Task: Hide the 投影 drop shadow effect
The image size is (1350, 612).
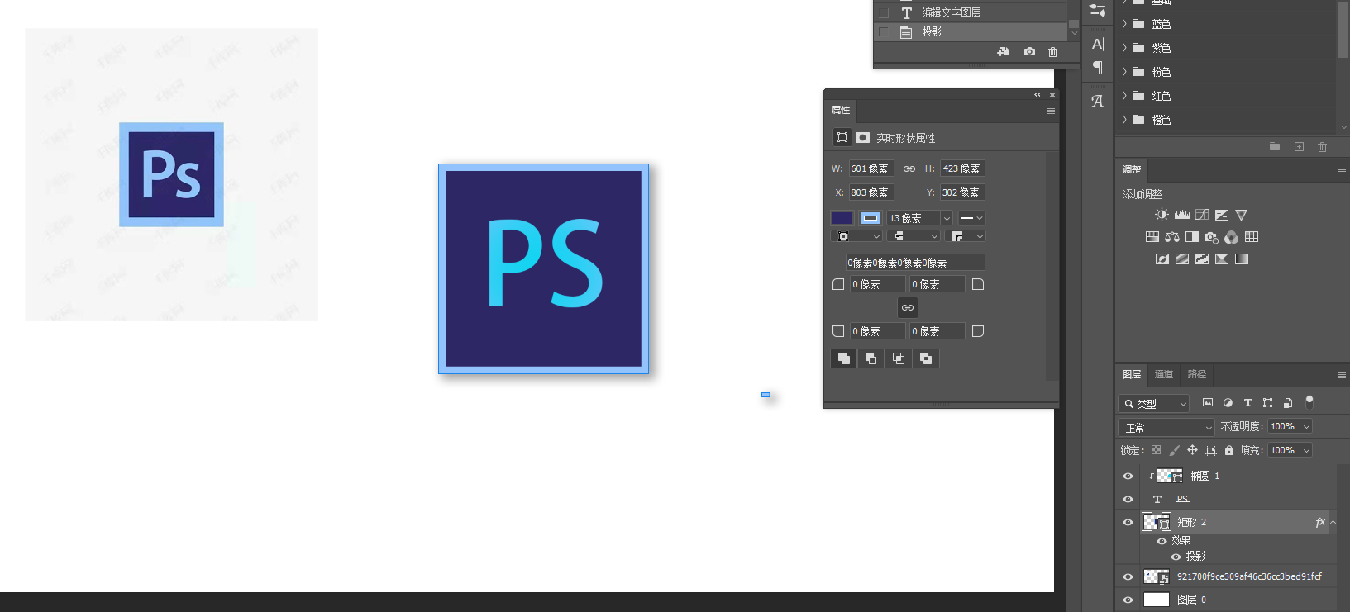Action: (x=1176, y=557)
